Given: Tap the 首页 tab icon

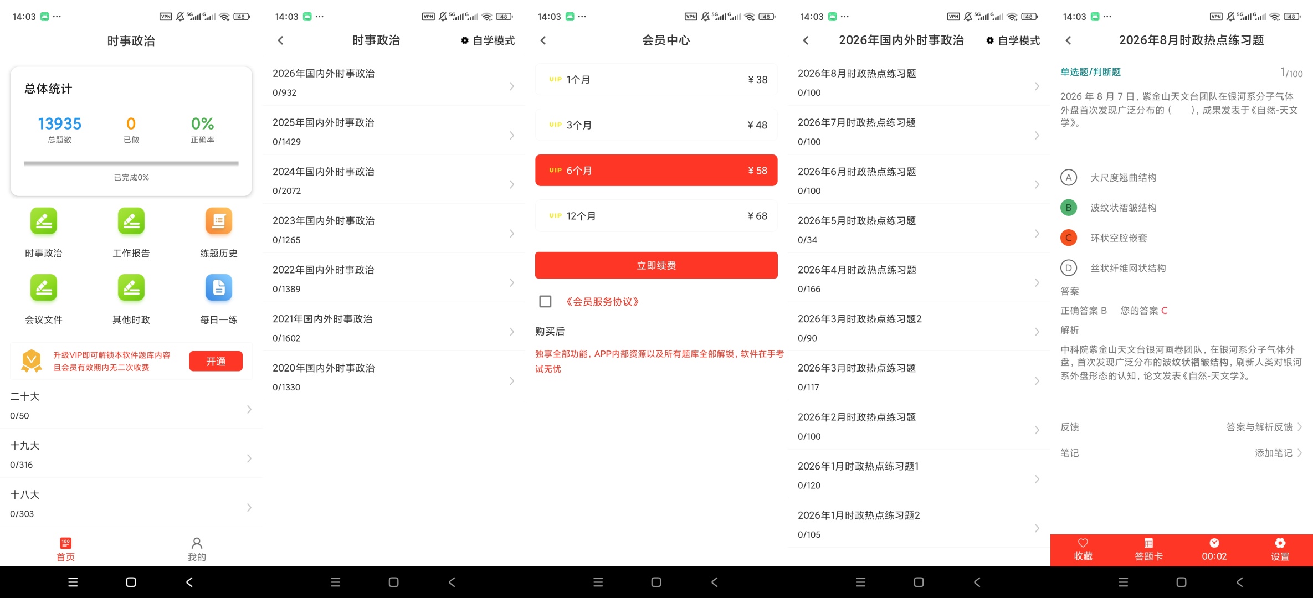Looking at the screenshot, I should [x=65, y=543].
